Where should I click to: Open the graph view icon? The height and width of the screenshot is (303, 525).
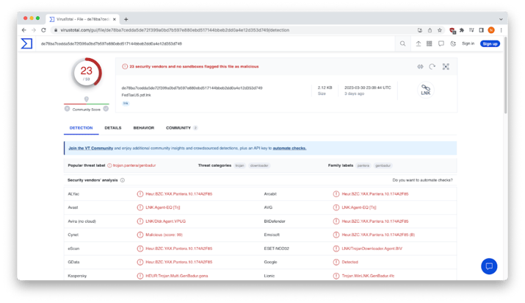tap(446, 67)
